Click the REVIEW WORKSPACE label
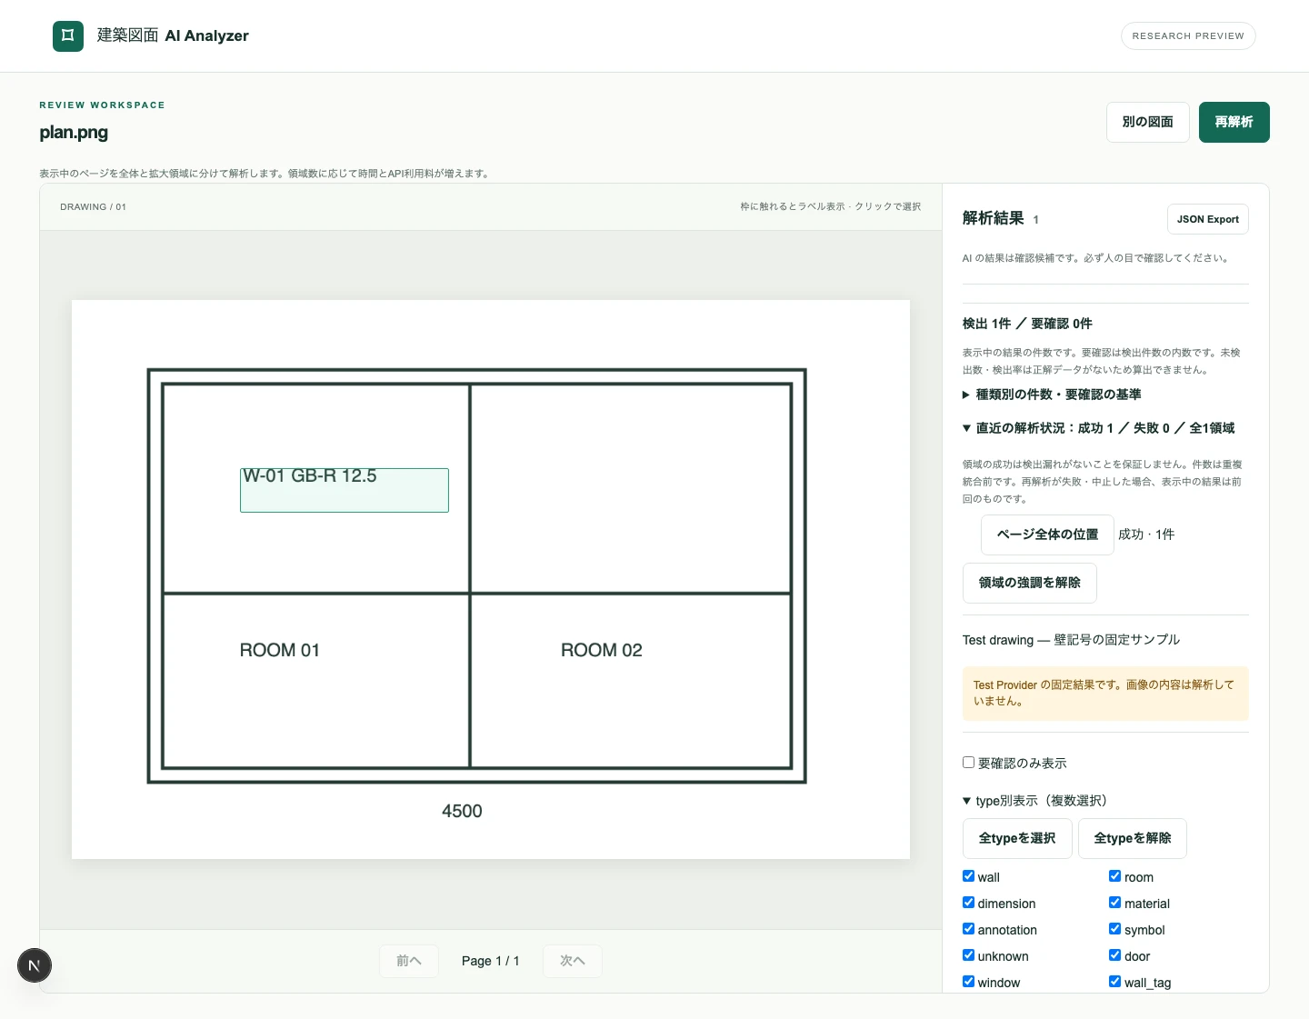This screenshot has width=1309, height=1019. coord(103,105)
